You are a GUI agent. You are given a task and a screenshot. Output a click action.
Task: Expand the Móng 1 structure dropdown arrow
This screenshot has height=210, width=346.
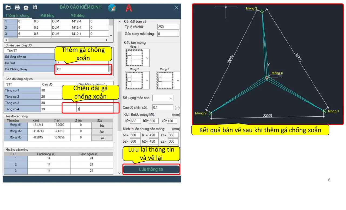tap(147, 58)
